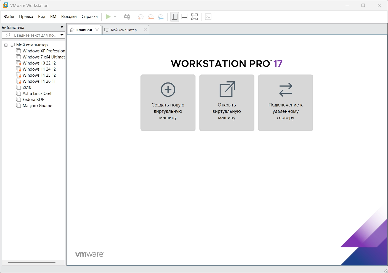Take a snapshot with the clock-plus icon

click(x=141, y=17)
